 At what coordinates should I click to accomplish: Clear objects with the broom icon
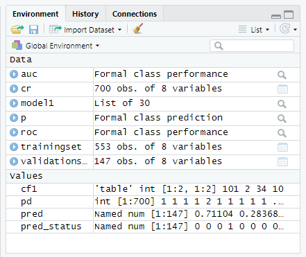pyautogui.click(x=137, y=28)
